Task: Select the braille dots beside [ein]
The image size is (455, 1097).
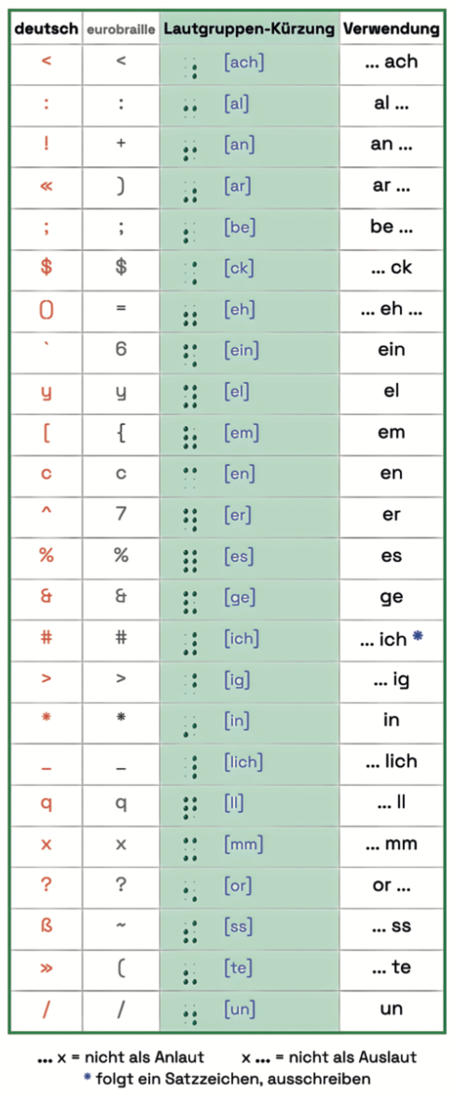Action: pos(190,355)
